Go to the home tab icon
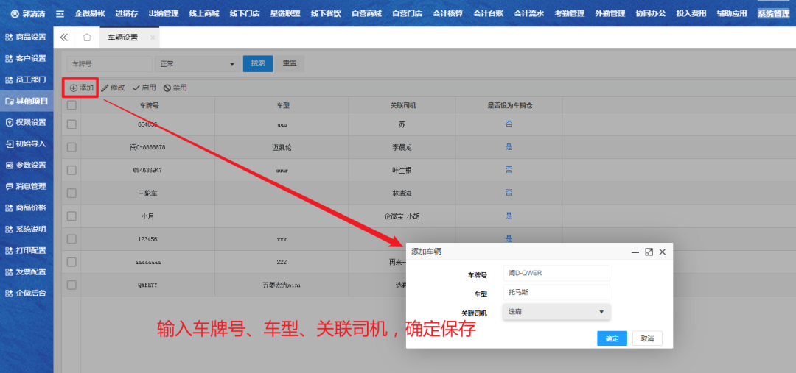This screenshot has height=373, width=796. click(87, 37)
